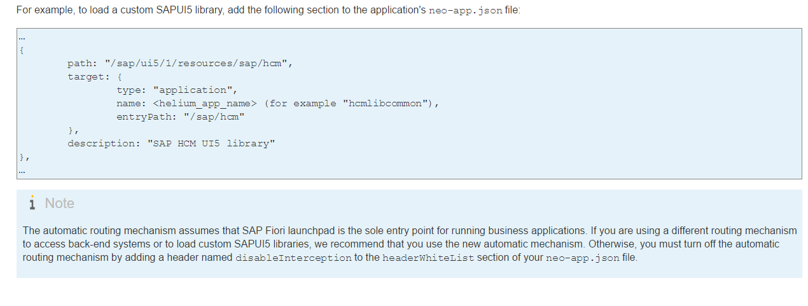Select the path "/sap/ui5/1/resources/sap/hcm" code line
This screenshot has width=808, height=306.
180,64
